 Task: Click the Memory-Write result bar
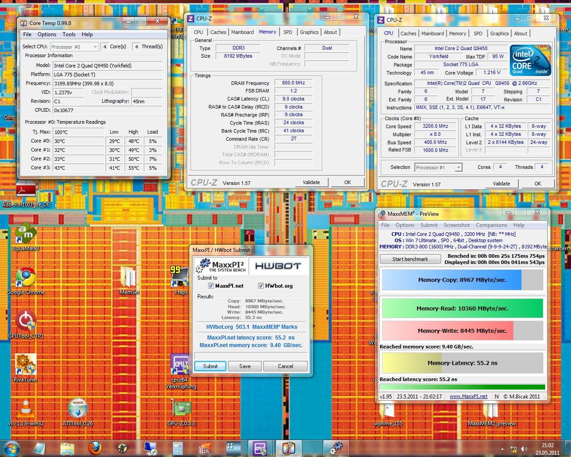(x=463, y=331)
